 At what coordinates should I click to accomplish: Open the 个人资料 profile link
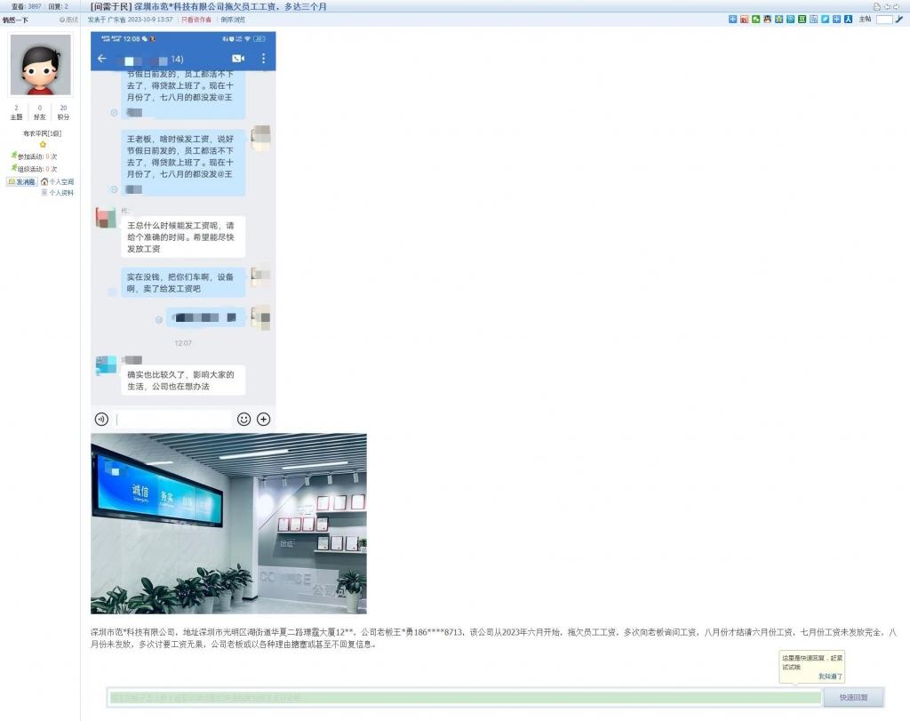coord(60,192)
